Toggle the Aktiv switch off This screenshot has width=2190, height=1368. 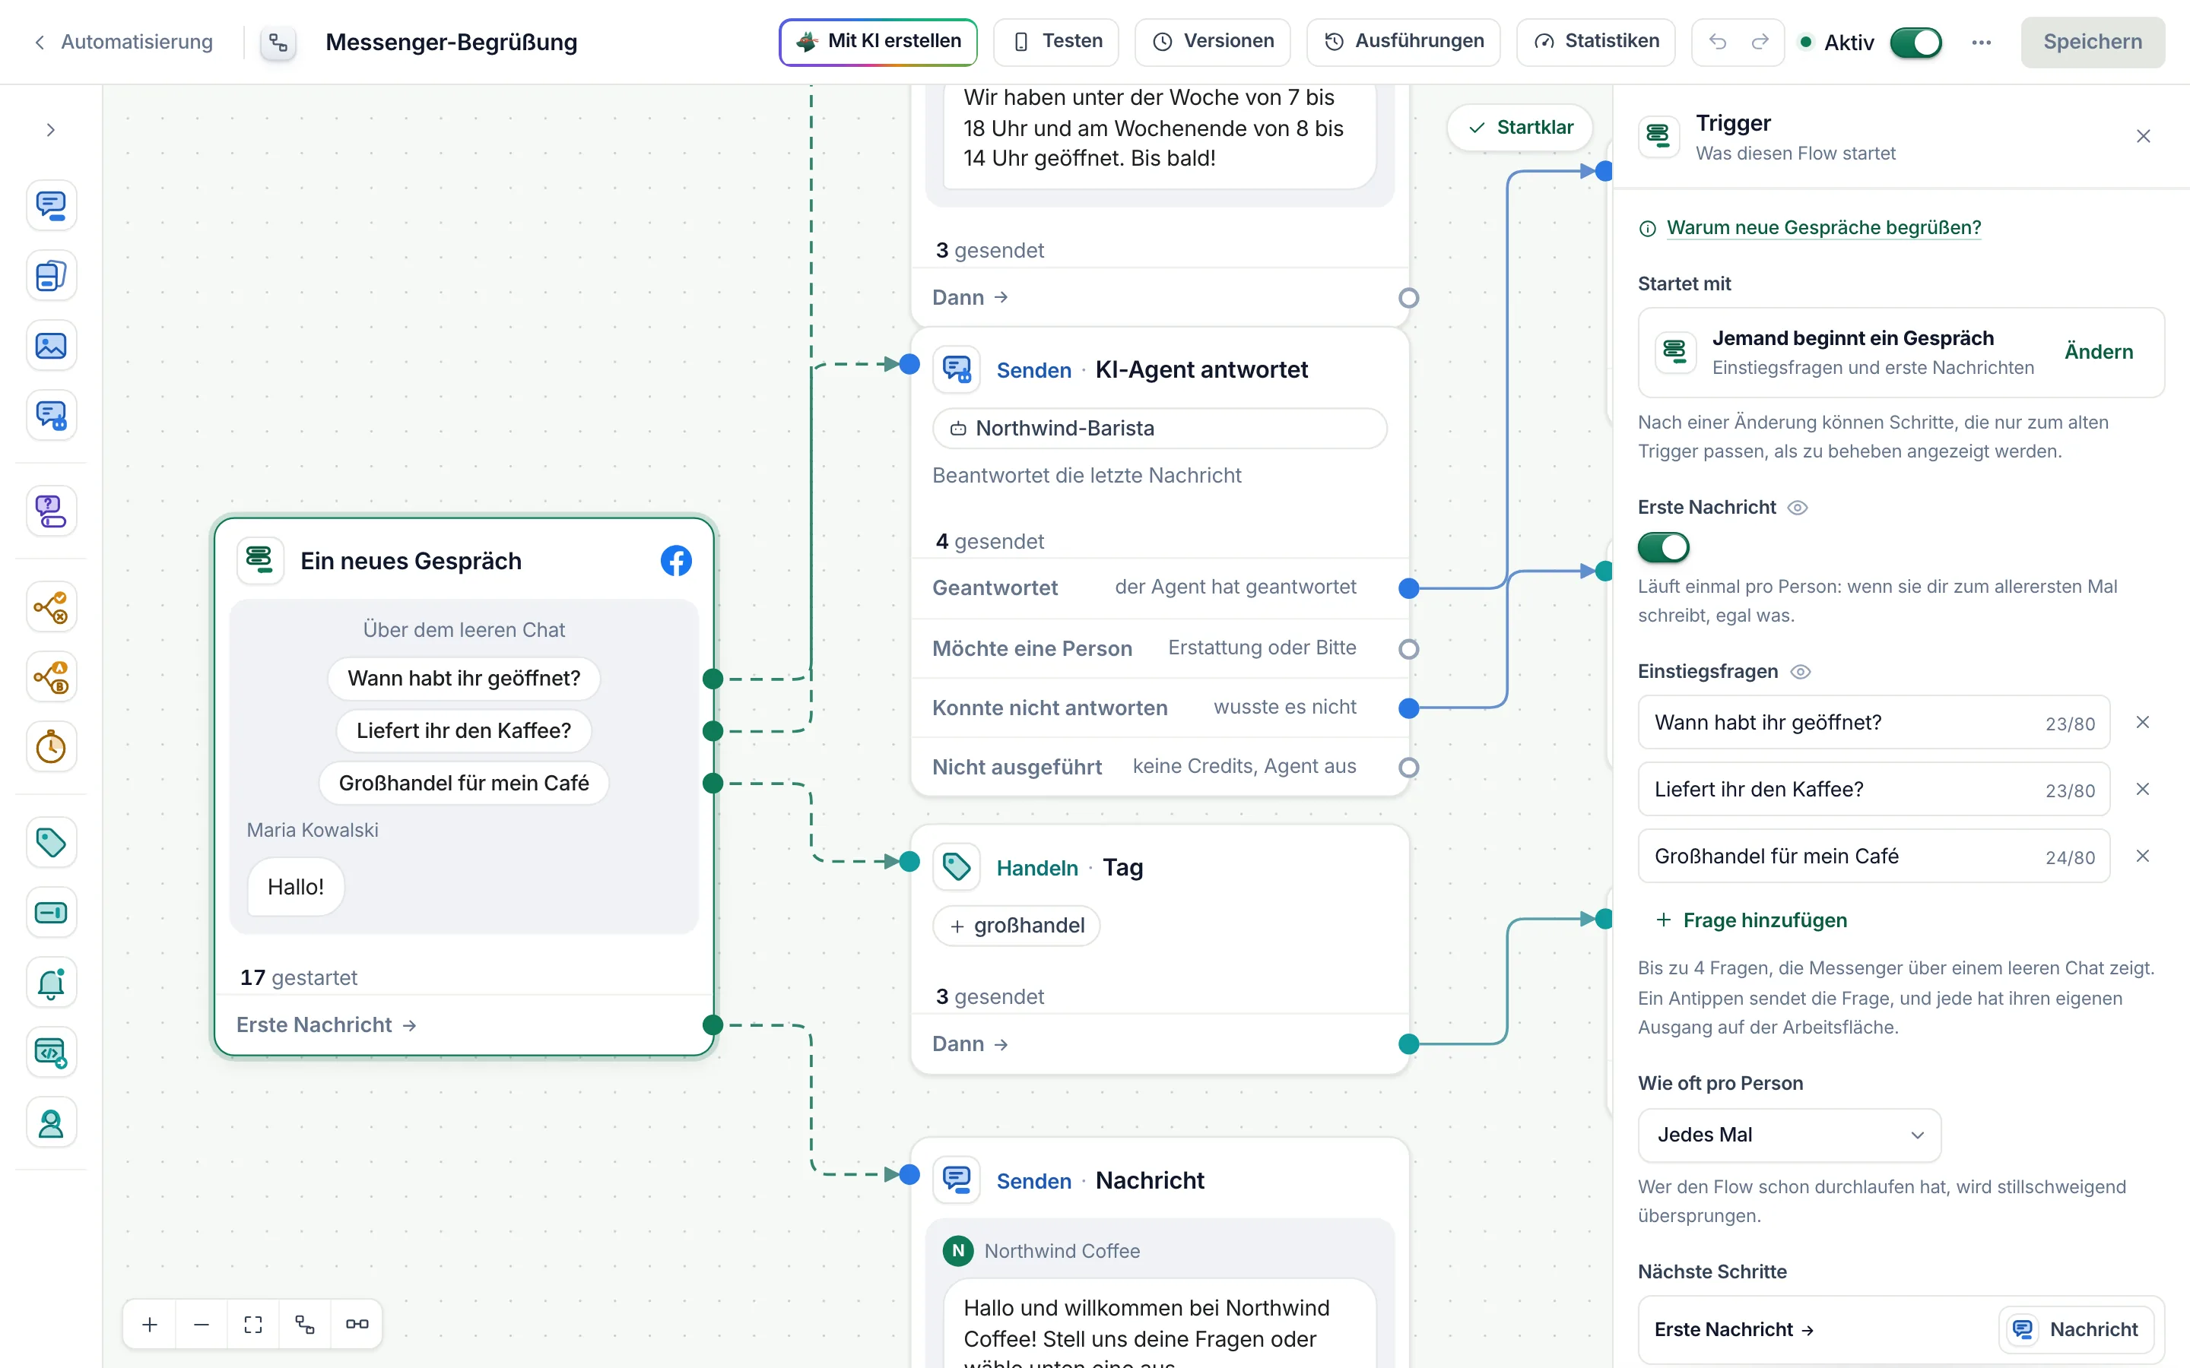pyautogui.click(x=1915, y=42)
